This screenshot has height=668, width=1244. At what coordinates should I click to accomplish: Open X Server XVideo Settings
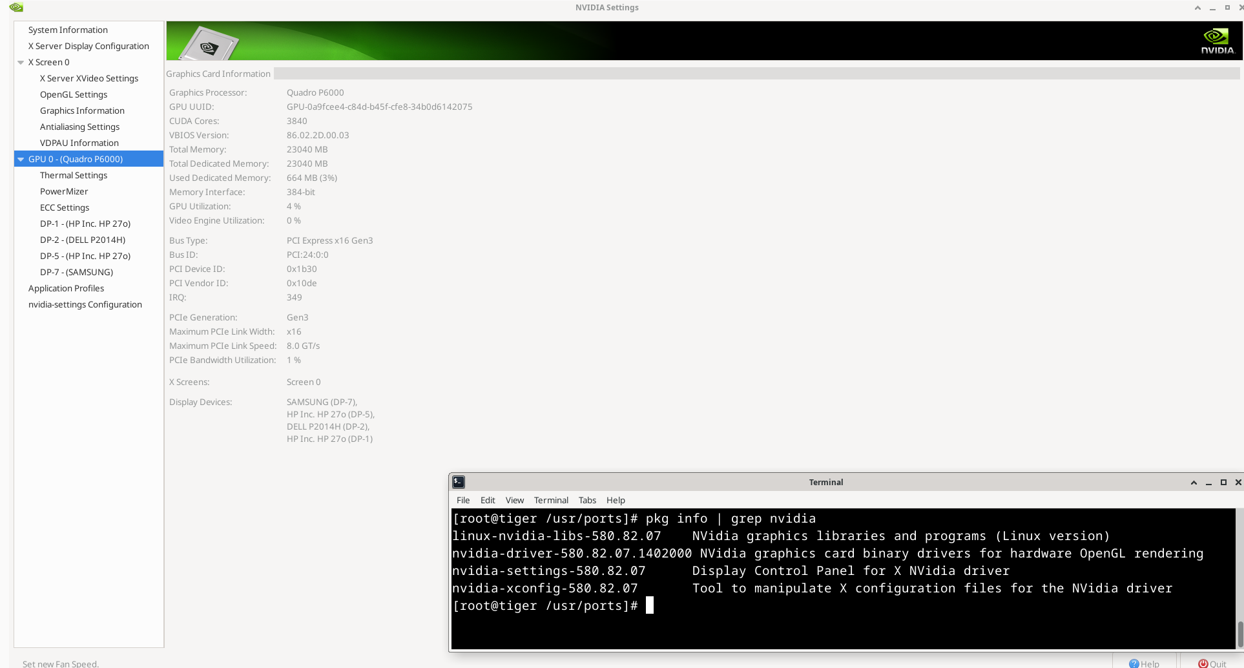click(x=89, y=78)
